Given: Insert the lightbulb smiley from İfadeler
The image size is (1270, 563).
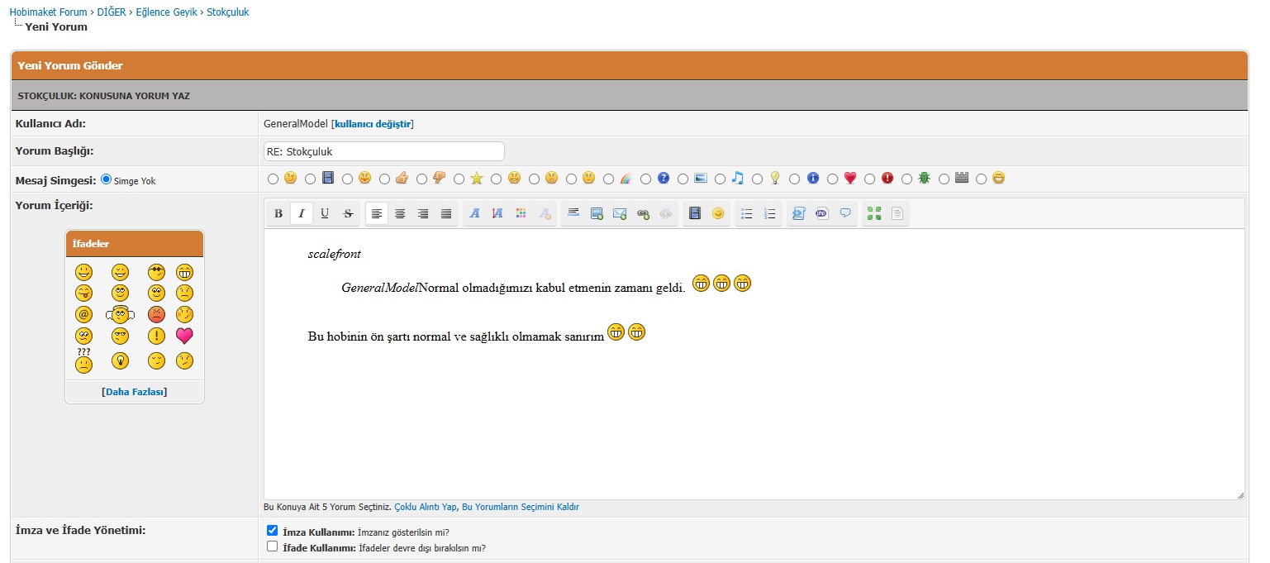Looking at the screenshot, I should click(120, 360).
